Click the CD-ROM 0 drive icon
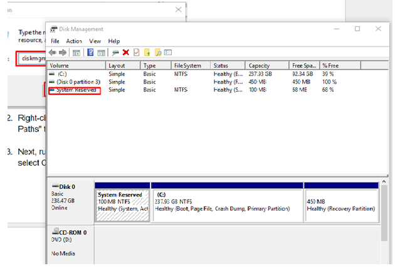The width and height of the screenshot is (395, 268). click(x=55, y=231)
